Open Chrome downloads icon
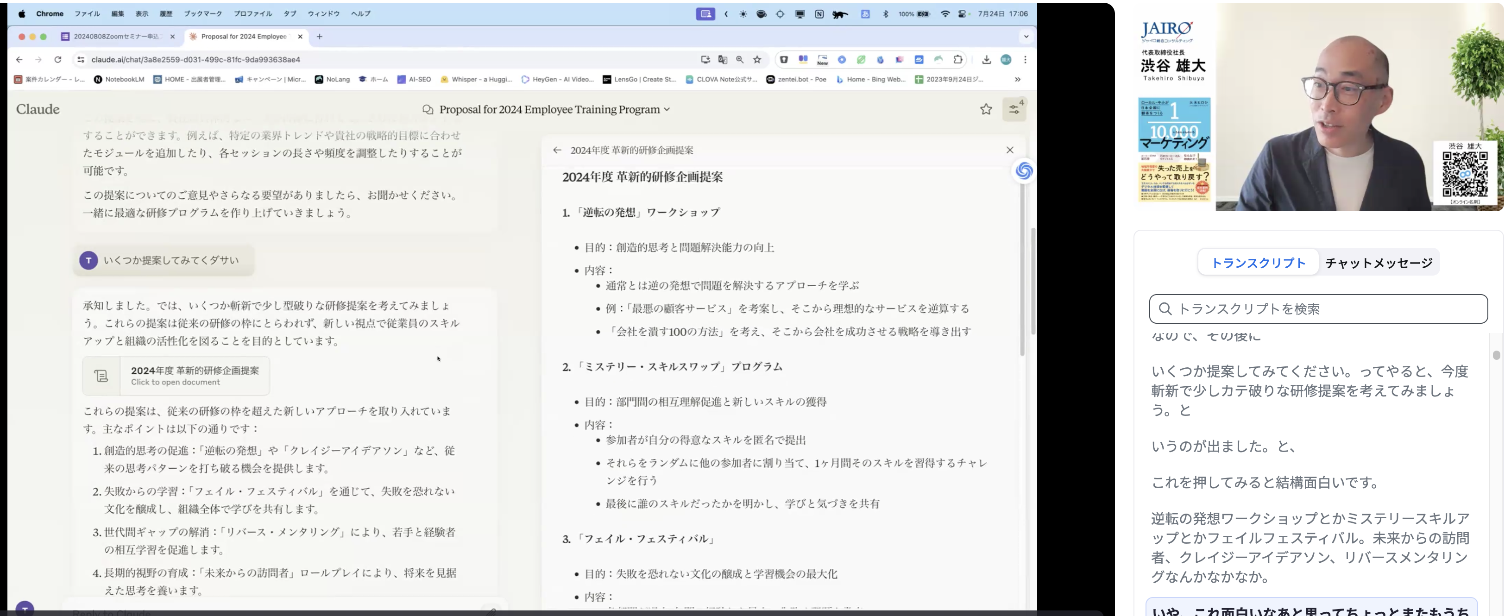The height and width of the screenshot is (616, 1511). click(986, 59)
